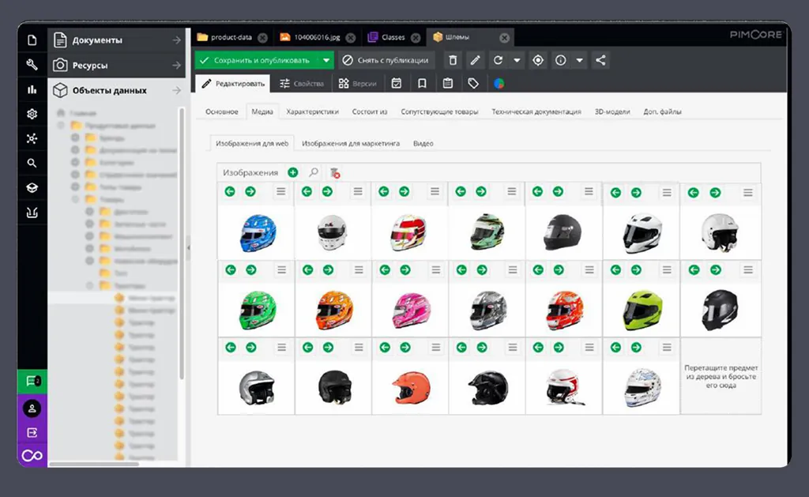Viewport: 809px width, 497px height.
Task: Open hamburger menu above orange open-face helmet
Action: [x=435, y=348]
